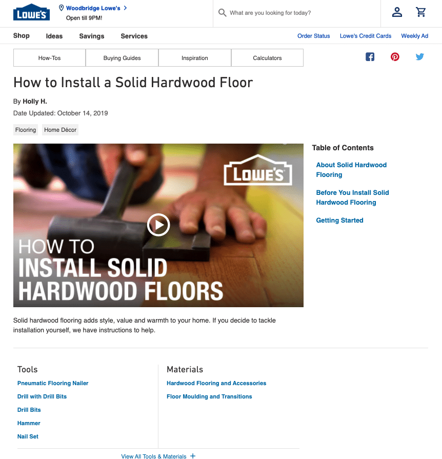Click the Flooring tag

pyautogui.click(x=26, y=130)
